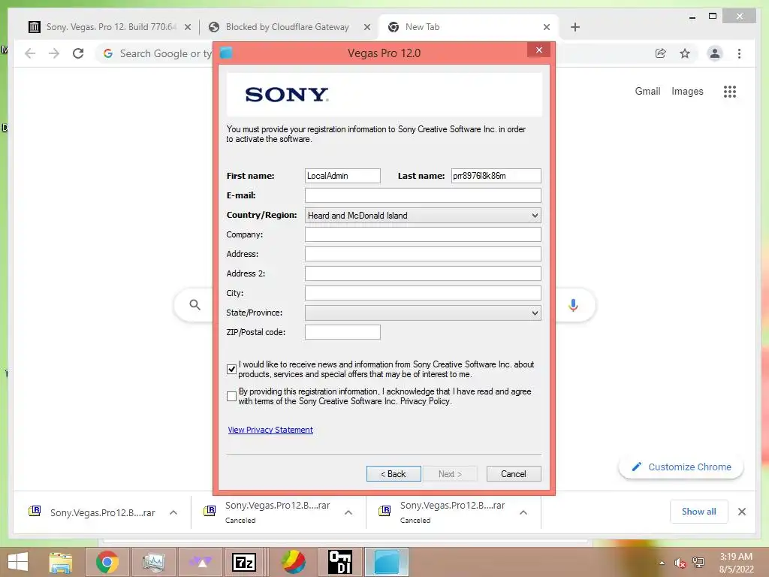Viewport: 769px width, 577px height.
Task: Close the Blocked by Cloudflare Gateway tab
Action: pos(366,28)
